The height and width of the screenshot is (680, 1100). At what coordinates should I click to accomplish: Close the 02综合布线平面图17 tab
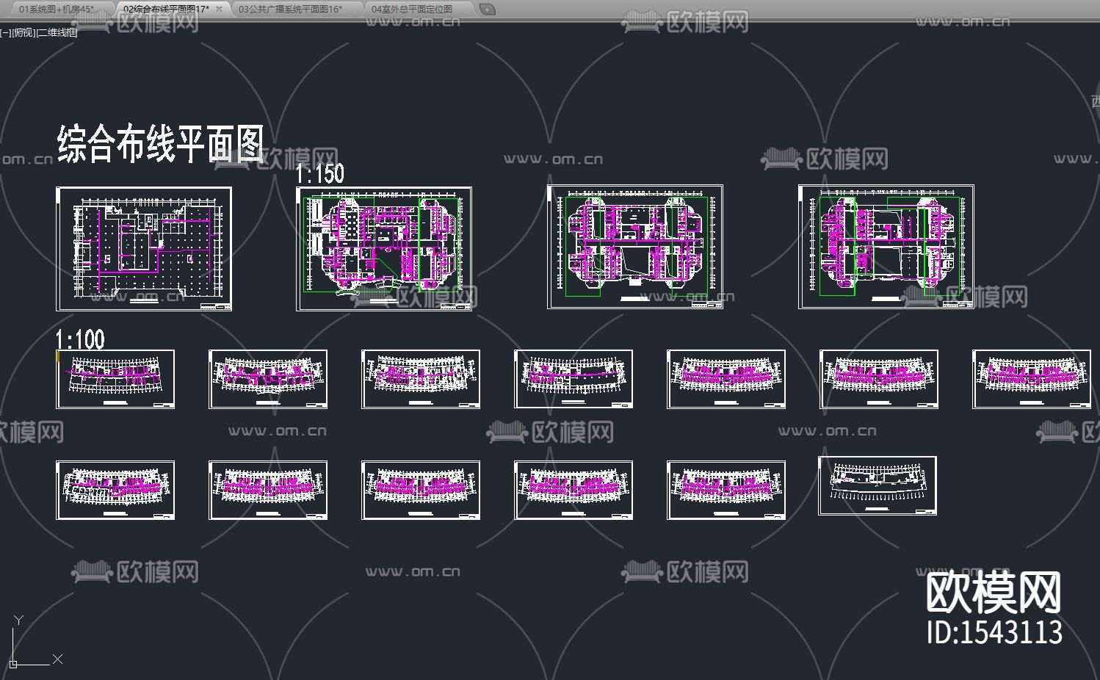pyautogui.click(x=219, y=9)
